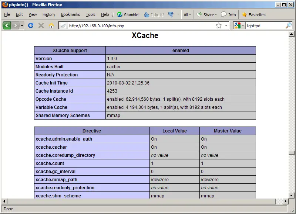The image size is (296, 214).
Task: Reload the page with the Refresh icon
Action: 31,25
